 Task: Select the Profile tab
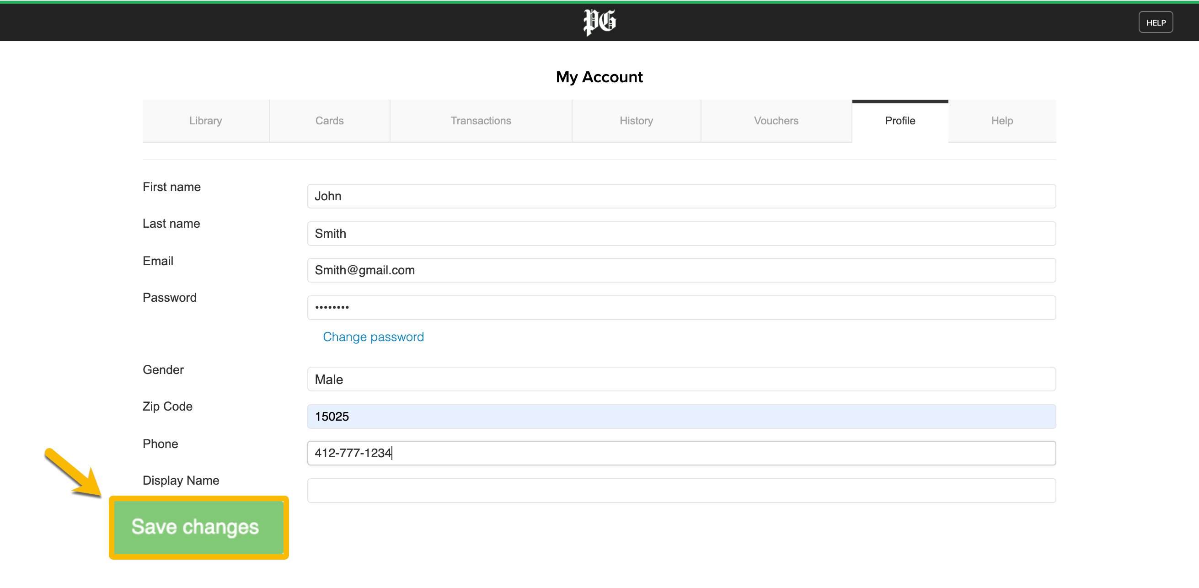900,121
